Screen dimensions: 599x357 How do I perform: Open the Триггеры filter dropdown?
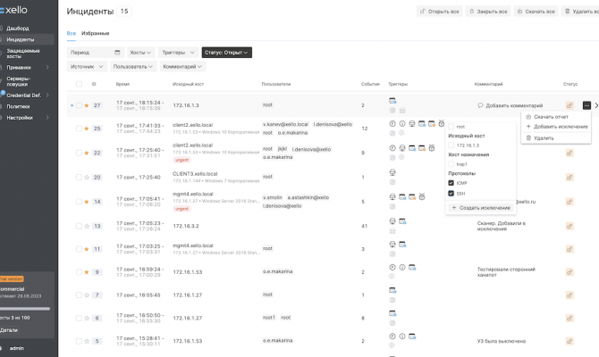(179, 53)
